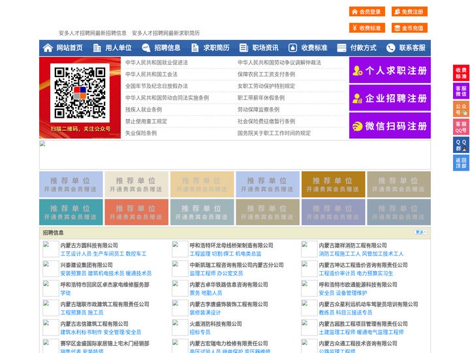Click the news icon beside 职场资讯
Image resolution: width=470 pixels, height=353 pixels.
pos(243,48)
